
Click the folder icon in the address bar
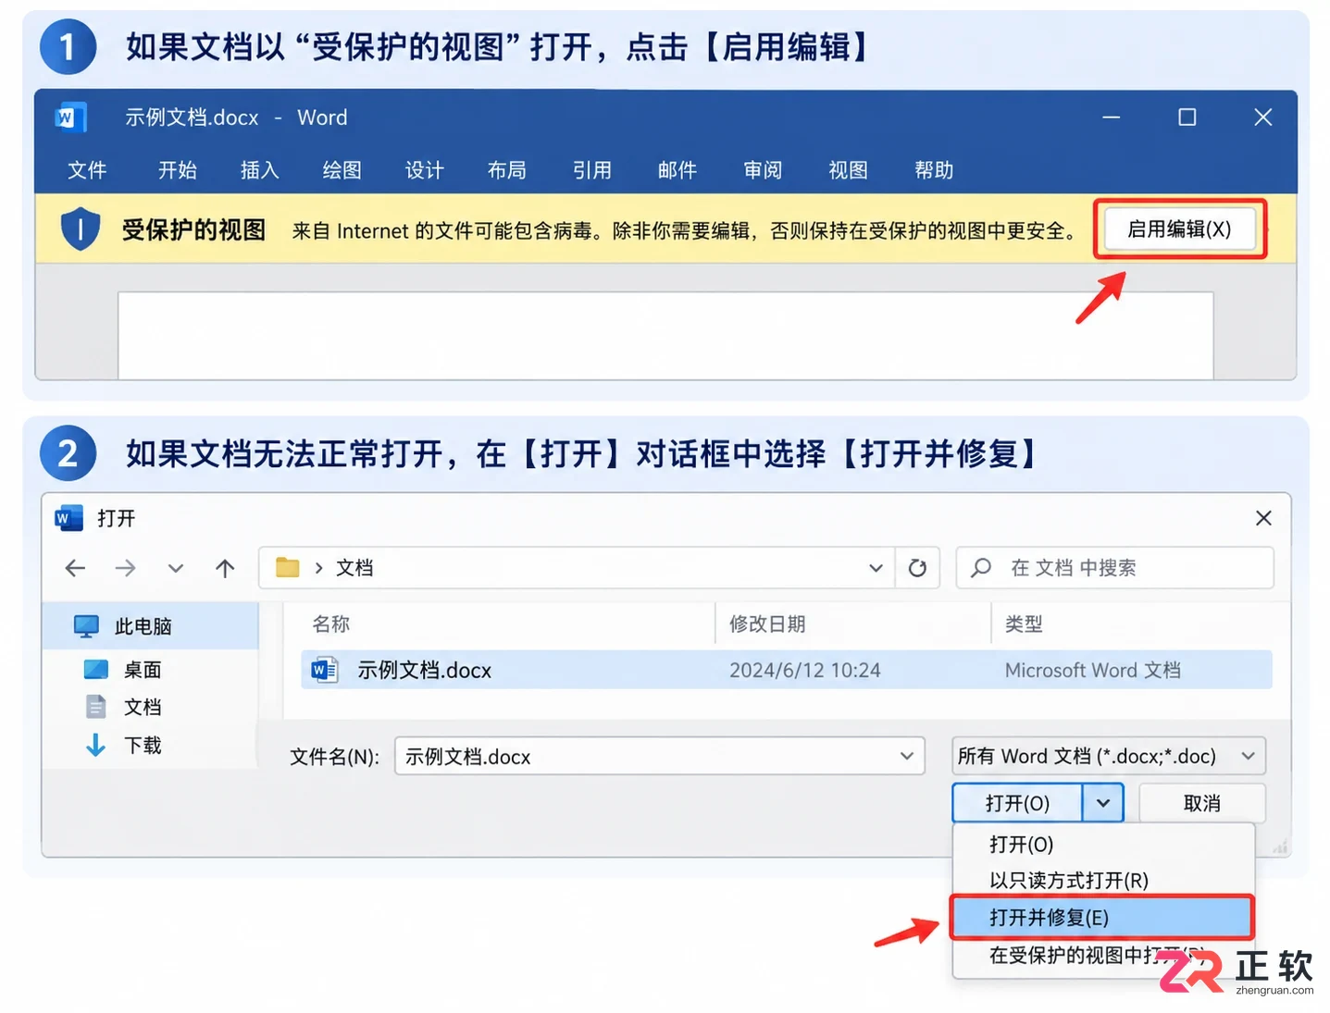pos(288,567)
